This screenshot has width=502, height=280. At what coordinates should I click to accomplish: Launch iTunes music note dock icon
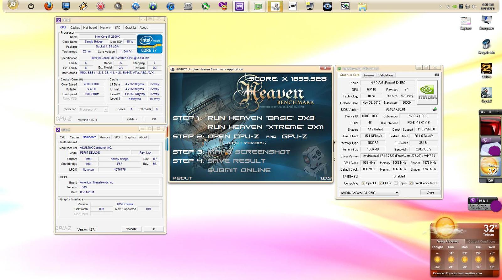pos(170,6)
